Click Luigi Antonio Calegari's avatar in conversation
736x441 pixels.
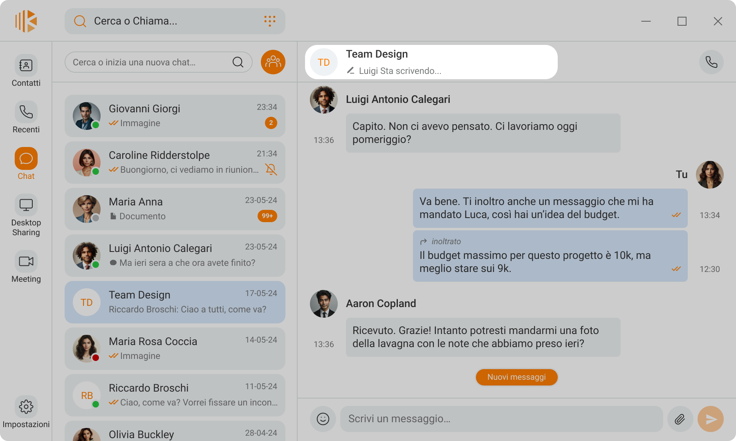tap(324, 100)
